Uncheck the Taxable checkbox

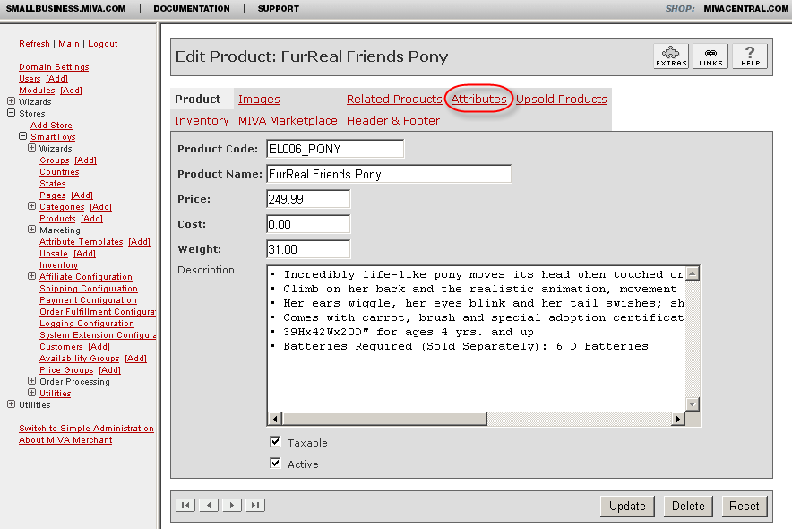[275, 442]
